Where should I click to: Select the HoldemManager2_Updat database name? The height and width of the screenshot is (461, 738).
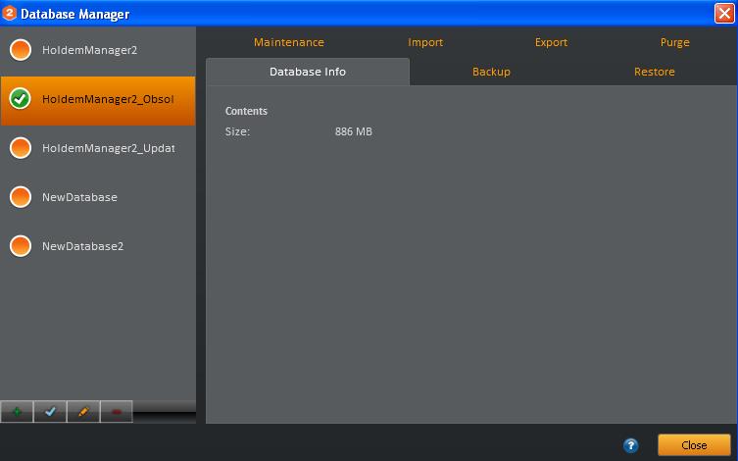(108, 148)
